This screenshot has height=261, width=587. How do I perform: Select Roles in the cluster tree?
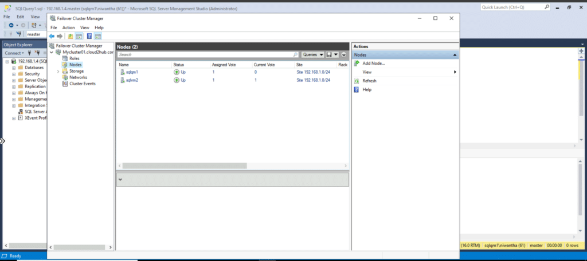tap(74, 58)
